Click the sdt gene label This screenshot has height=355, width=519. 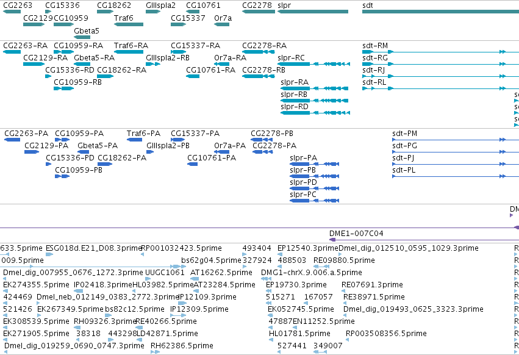pos(367,5)
